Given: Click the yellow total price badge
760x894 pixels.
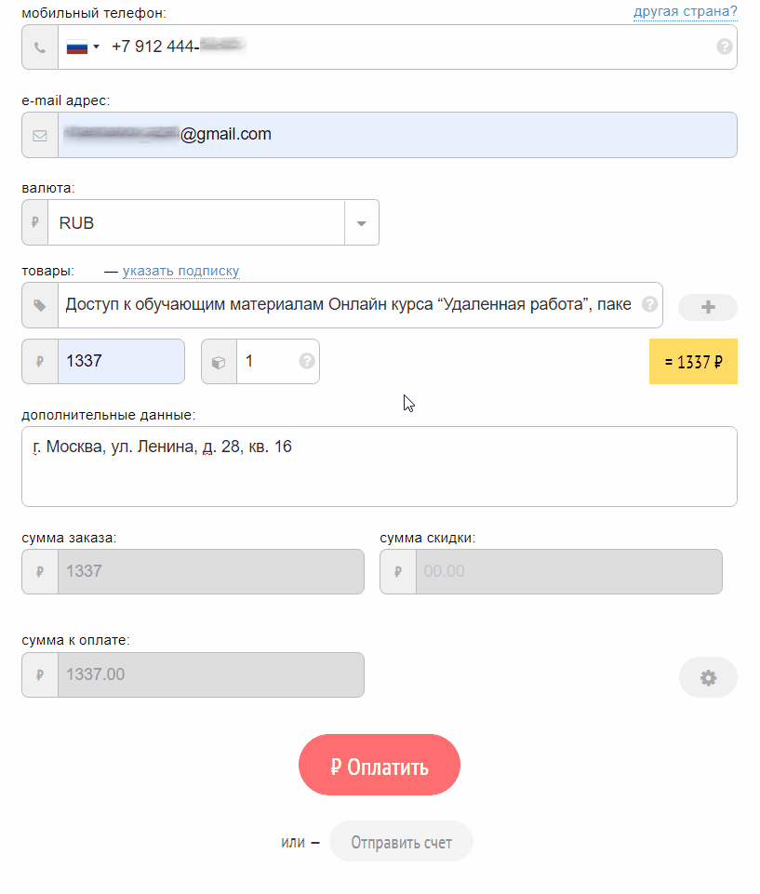Looking at the screenshot, I should click(693, 362).
